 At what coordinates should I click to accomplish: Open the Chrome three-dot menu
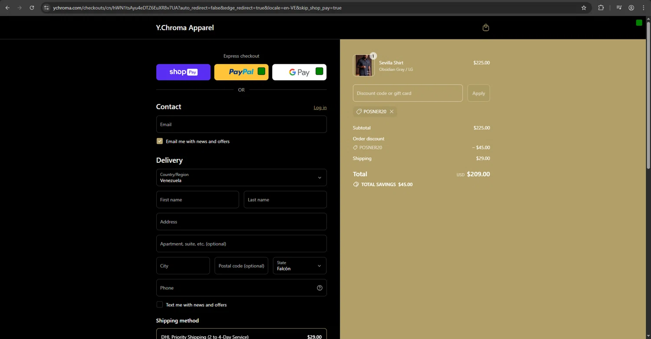tap(644, 8)
